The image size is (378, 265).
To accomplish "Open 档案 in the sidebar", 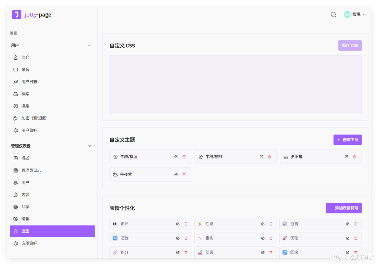I will (x=52, y=94).
